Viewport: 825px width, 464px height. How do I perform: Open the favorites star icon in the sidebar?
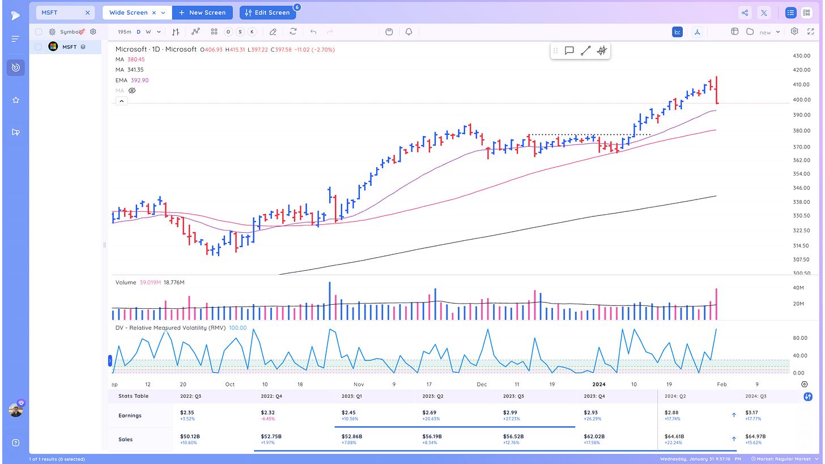point(16,100)
